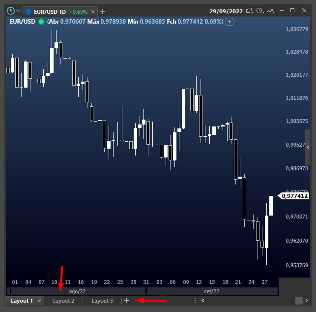Close the EUR/USD 1D chart tab
Image resolution: width=316 pixels, height=312 pixels.
click(x=93, y=11)
